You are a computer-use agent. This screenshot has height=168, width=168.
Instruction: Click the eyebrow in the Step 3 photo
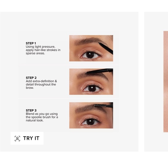coord(91,109)
